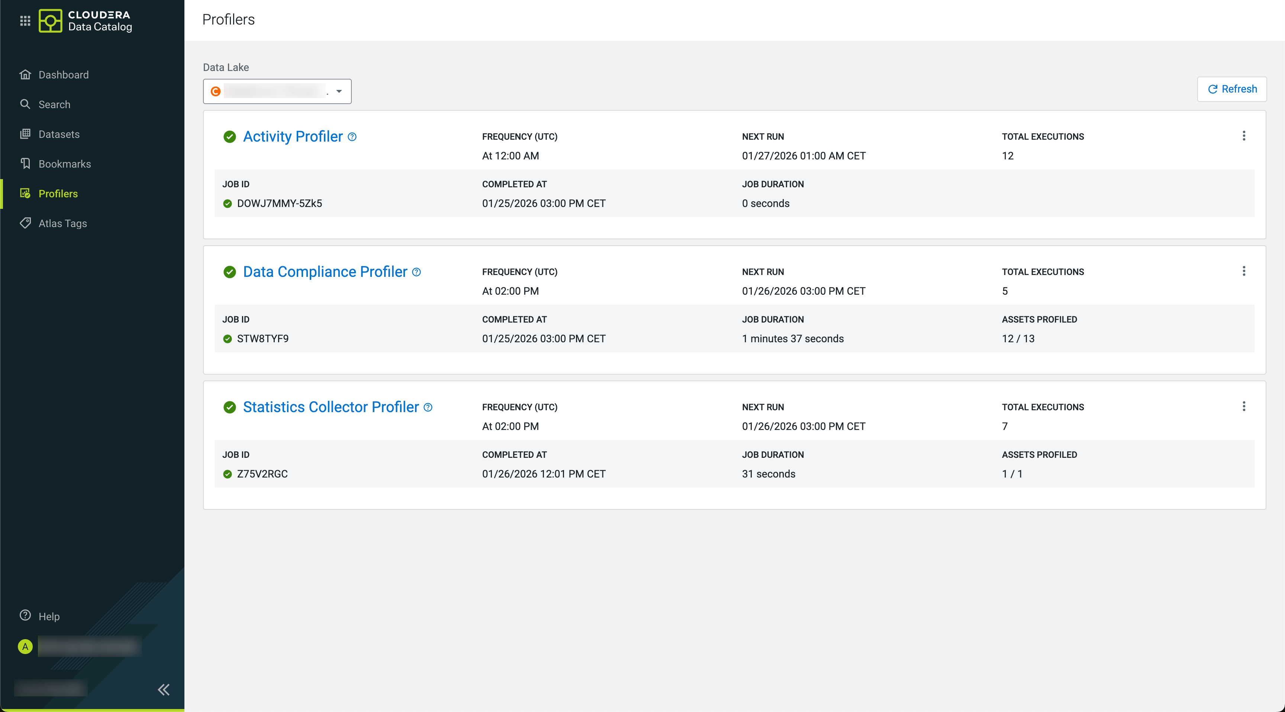Open kebab menu for Statistics Collector Profiler

pos(1244,407)
